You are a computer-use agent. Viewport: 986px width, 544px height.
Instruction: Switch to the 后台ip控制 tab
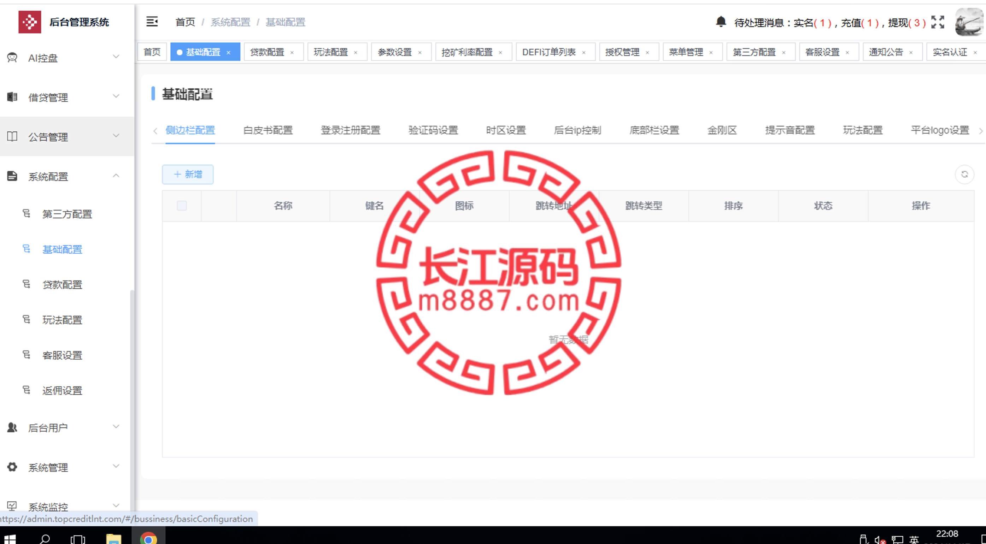pos(577,130)
